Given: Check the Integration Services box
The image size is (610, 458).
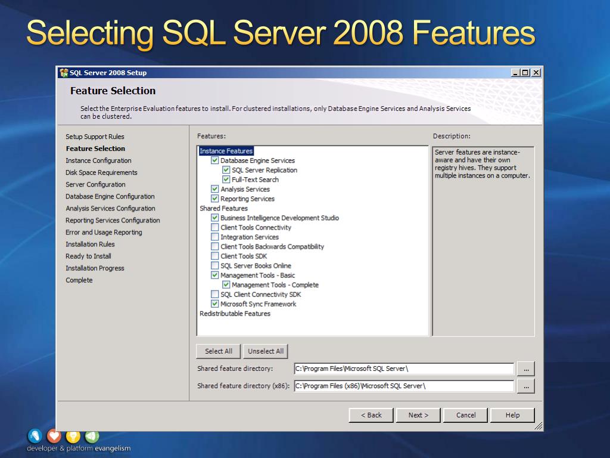Looking at the screenshot, I should click(214, 237).
